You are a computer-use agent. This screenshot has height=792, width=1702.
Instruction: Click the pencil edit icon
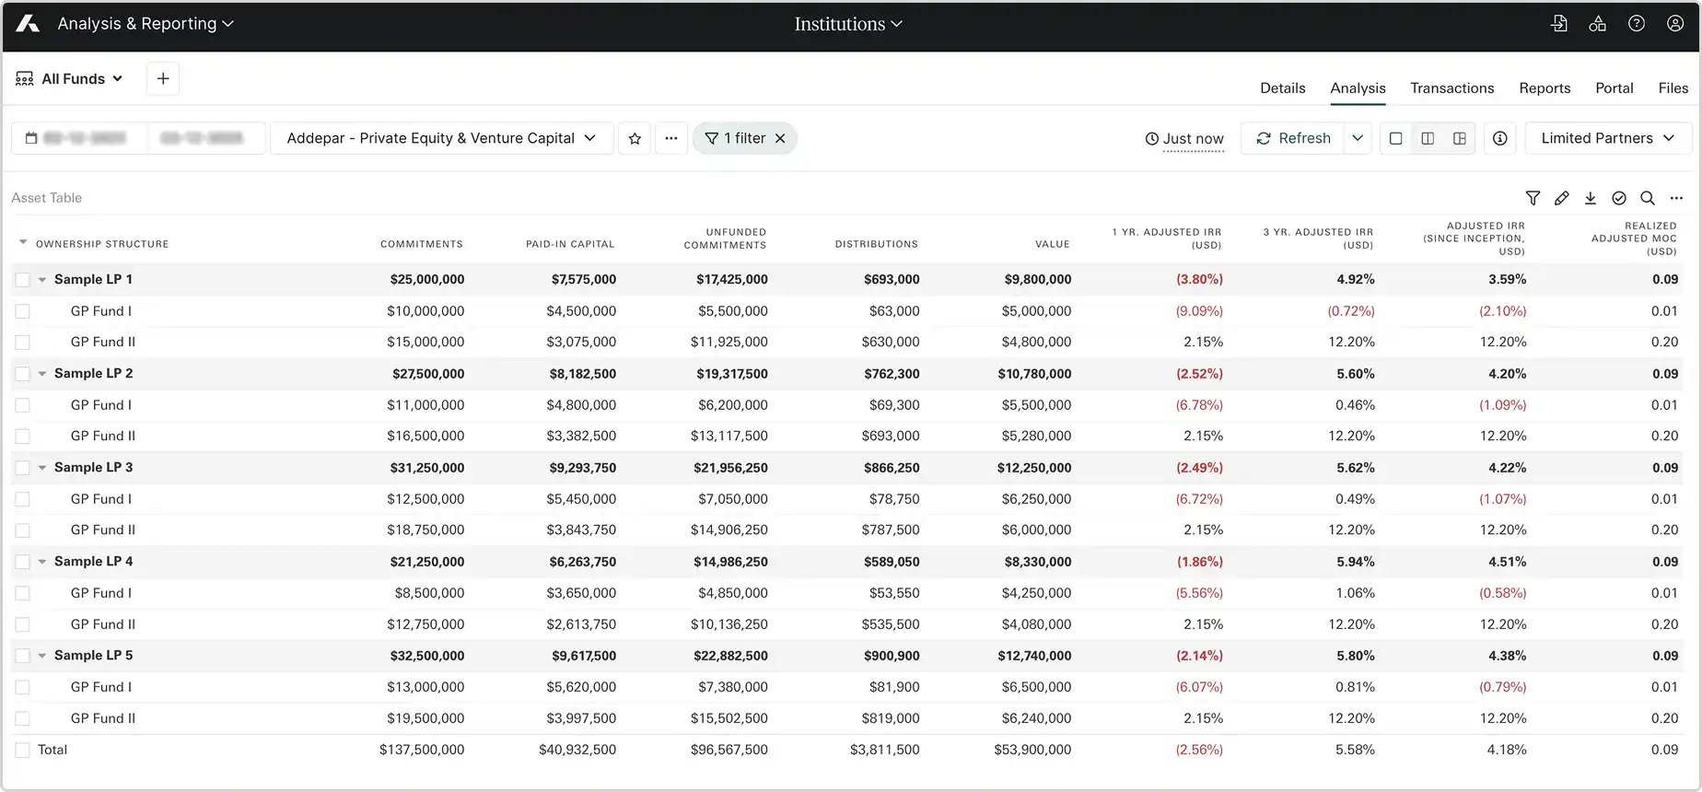point(1561,198)
